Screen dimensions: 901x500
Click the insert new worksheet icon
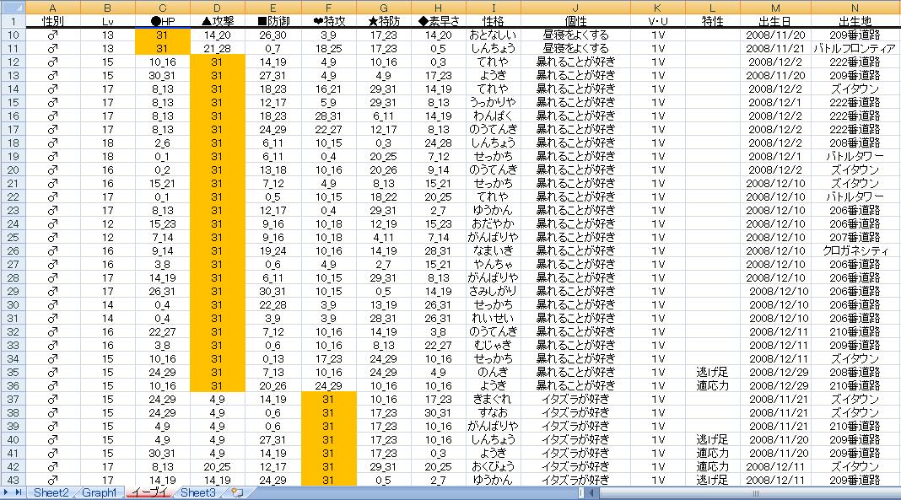[x=237, y=492]
